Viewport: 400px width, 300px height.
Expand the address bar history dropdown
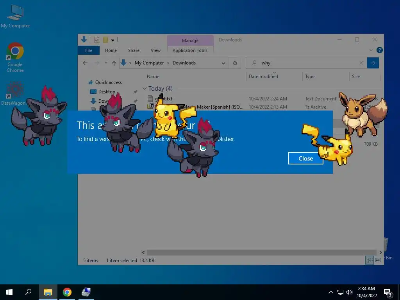pyautogui.click(x=223, y=63)
